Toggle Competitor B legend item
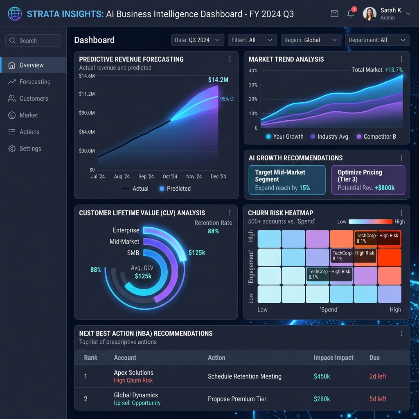 coord(376,137)
